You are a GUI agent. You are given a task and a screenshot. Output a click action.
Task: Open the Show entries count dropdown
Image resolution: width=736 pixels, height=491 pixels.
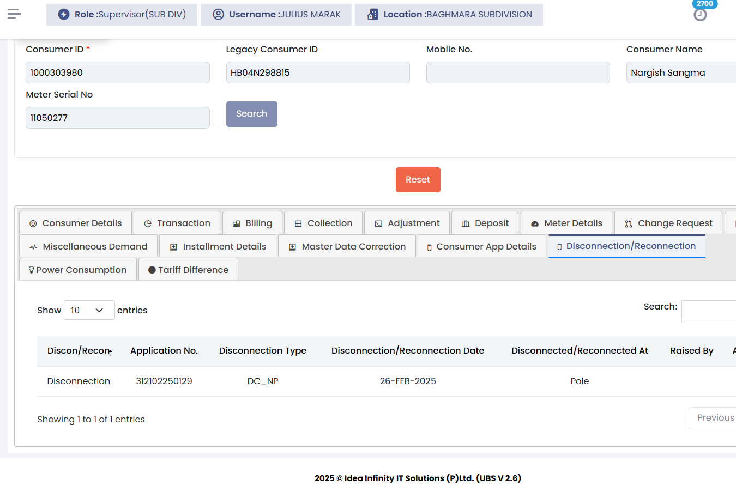point(89,310)
